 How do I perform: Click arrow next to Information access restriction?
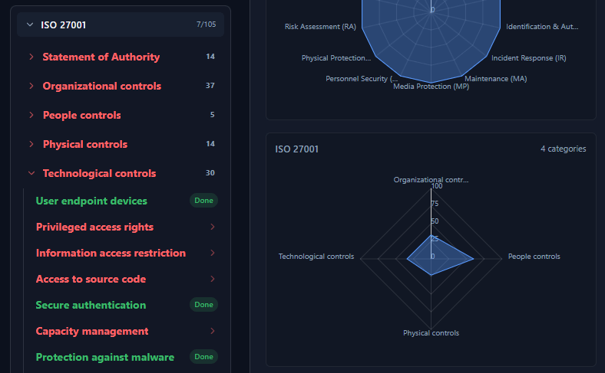[x=213, y=253]
